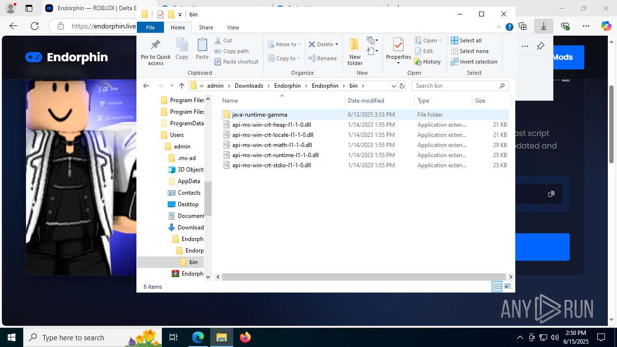Screen dimensions: 617x347
Task: Select api-ms-win-crt-heap-l1-1-0.dll file
Action: (271, 125)
